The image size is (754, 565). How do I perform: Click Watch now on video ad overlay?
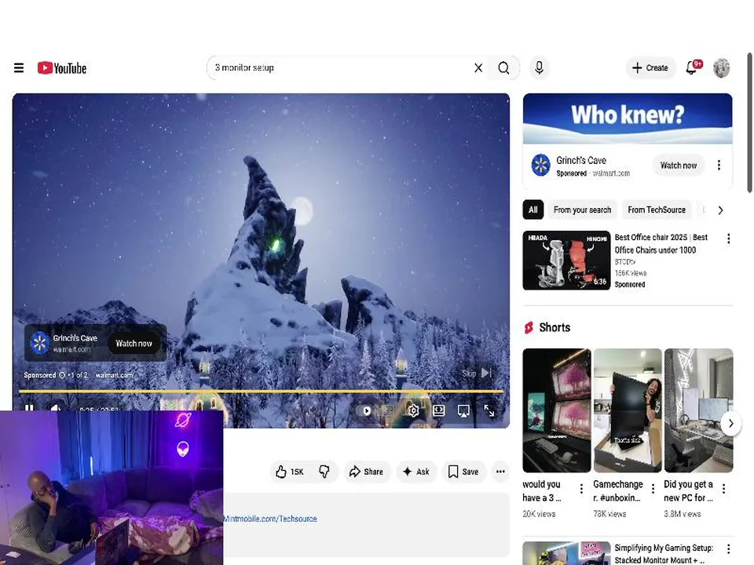point(134,344)
